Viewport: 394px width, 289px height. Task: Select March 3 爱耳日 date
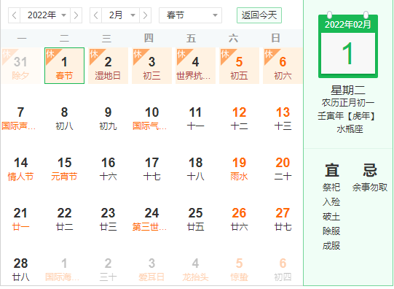pyautogui.click(x=151, y=269)
